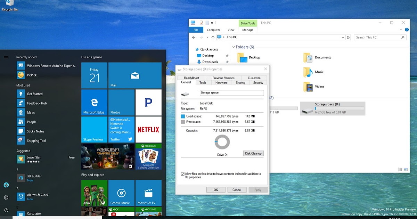Open the Friday 21 calendar tile
This screenshot has width=417, height=219.
click(x=94, y=75)
